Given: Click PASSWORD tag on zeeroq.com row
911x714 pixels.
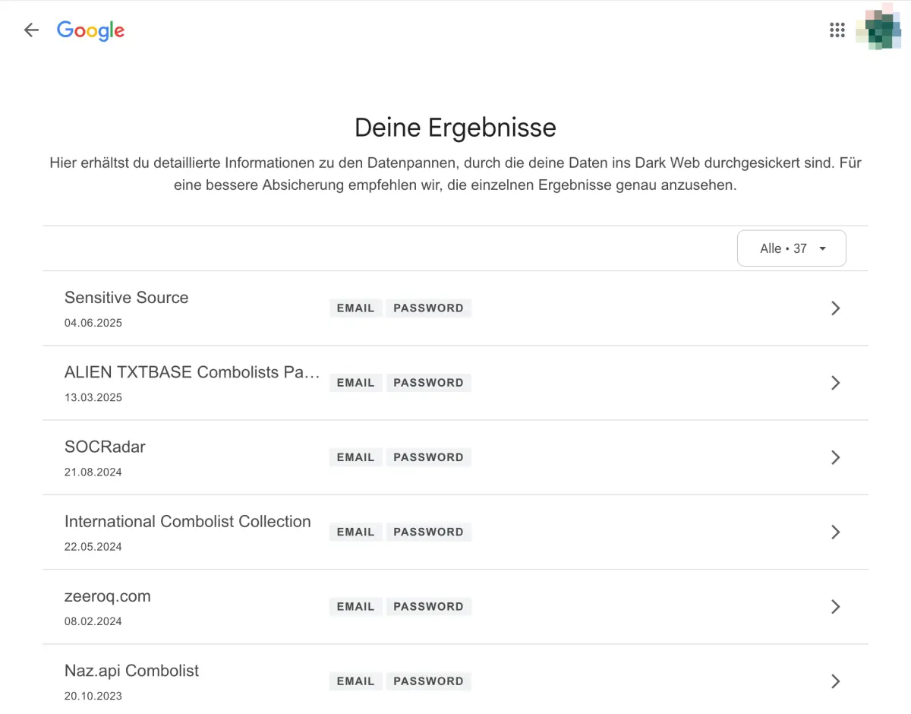Looking at the screenshot, I should (x=428, y=606).
